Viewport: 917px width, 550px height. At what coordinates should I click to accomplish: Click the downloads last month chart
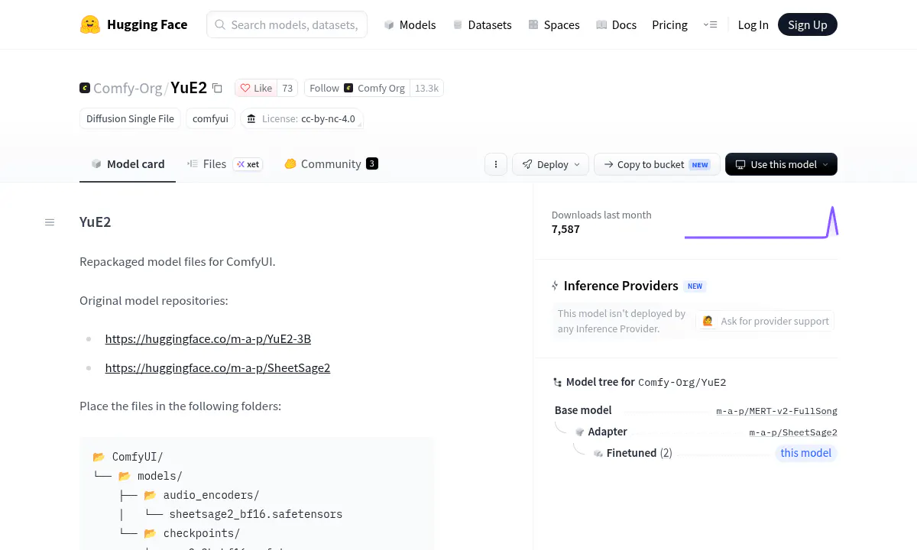click(x=761, y=222)
